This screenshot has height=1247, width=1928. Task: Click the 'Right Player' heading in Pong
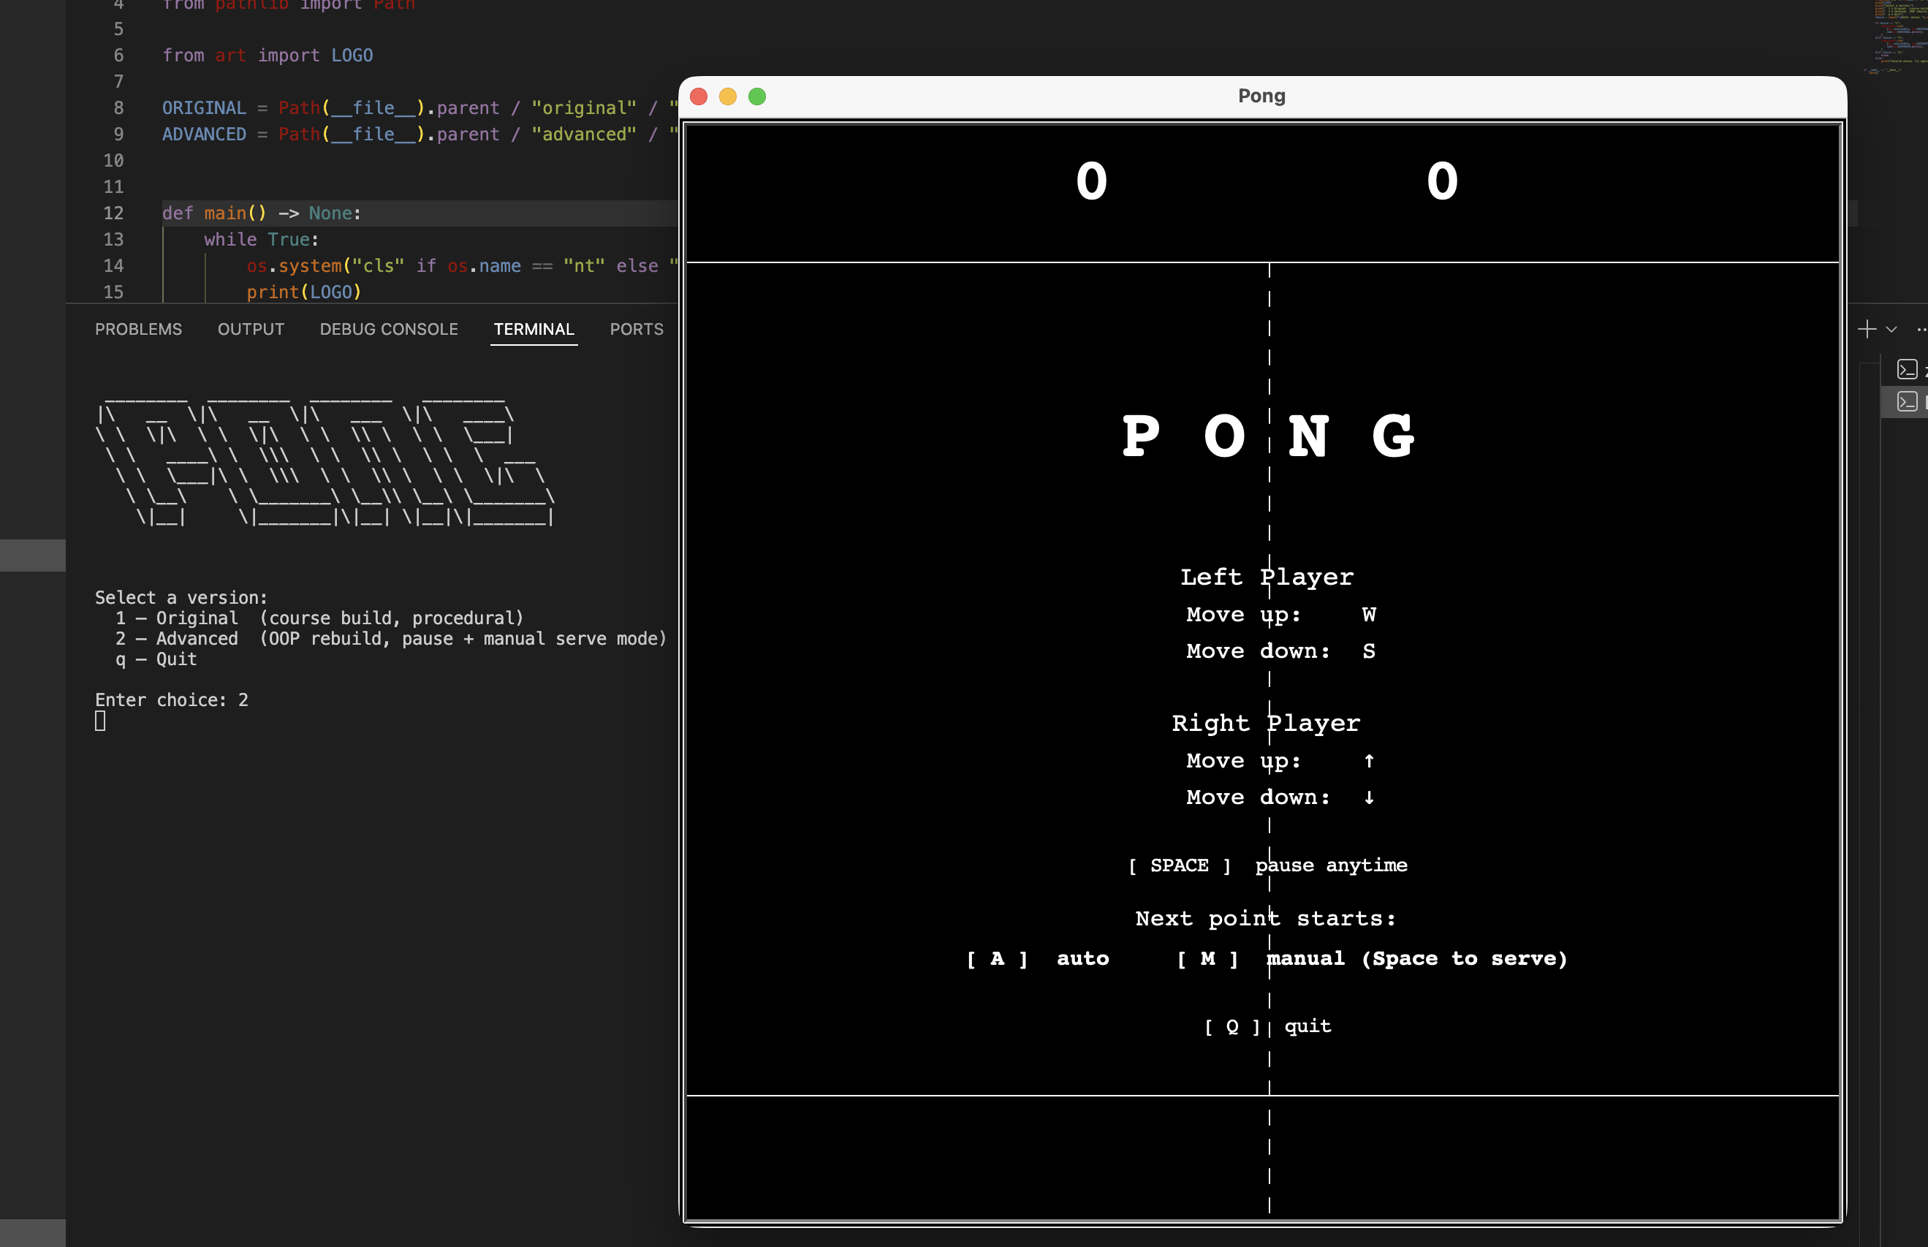coord(1267,722)
